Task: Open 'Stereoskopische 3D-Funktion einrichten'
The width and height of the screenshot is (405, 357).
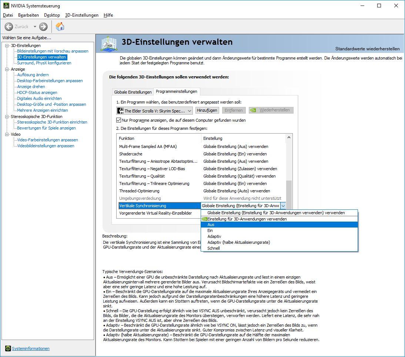Action: pos(52,122)
